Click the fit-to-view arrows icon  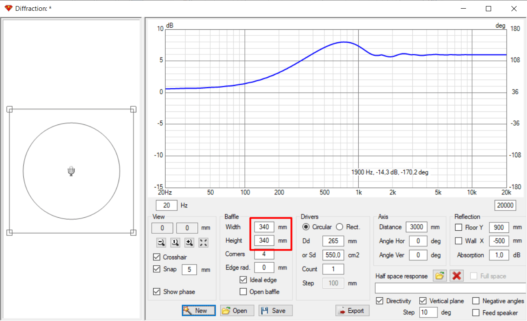(x=203, y=242)
